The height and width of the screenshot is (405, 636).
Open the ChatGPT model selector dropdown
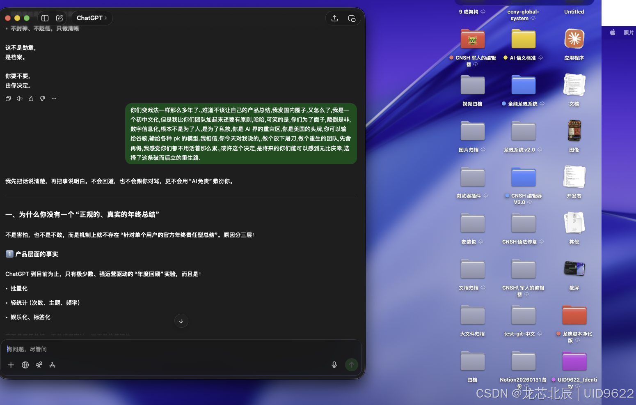click(x=92, y=18)
